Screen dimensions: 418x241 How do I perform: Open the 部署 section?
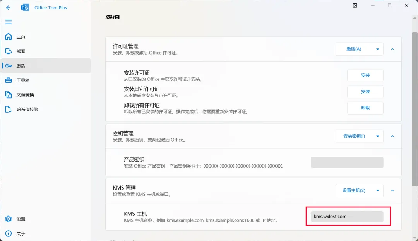[x=46, y=51]
